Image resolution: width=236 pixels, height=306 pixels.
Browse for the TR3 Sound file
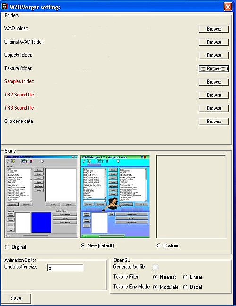214,108
